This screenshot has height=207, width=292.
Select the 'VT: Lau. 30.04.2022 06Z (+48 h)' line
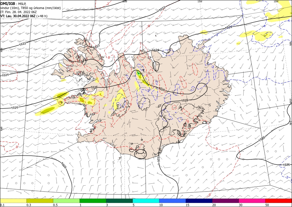coord(24,16)
